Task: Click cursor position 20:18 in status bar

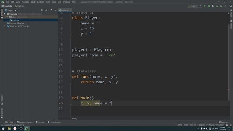Action: (x=179, y=125)
